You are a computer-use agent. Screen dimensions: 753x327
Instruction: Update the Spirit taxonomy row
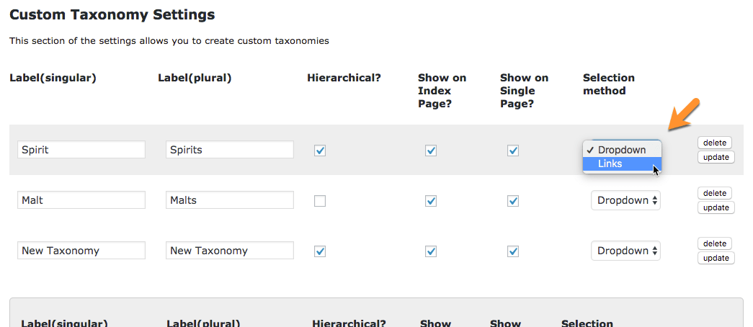(716, 157)
